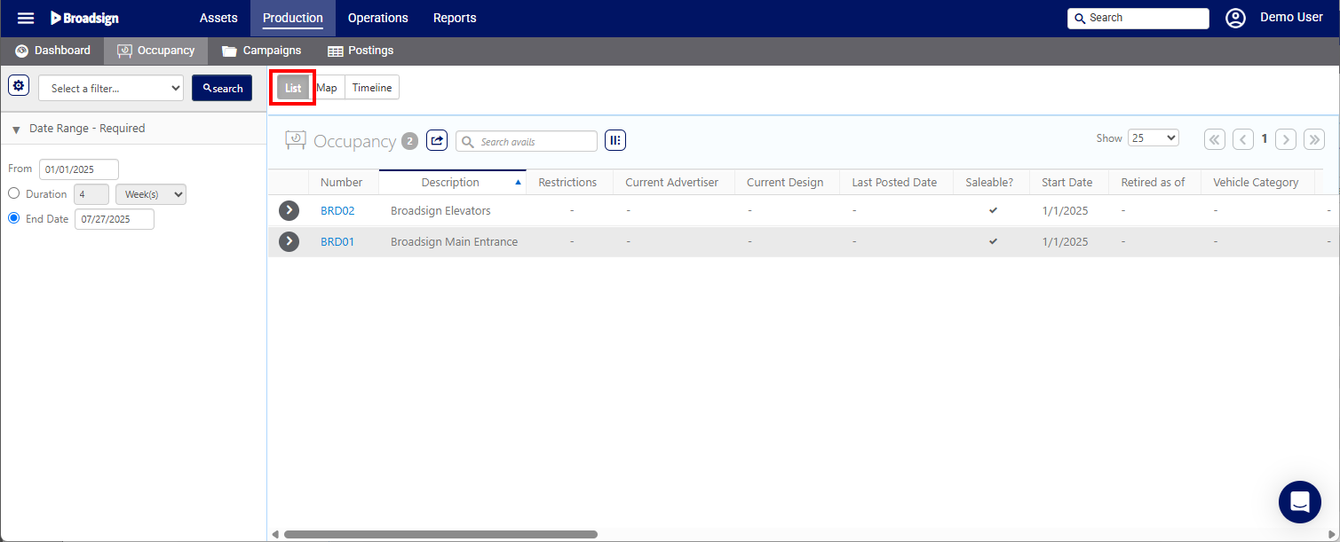Go to the next results page
Viewport: 1340px width, 542px height.
point(1286,139)
